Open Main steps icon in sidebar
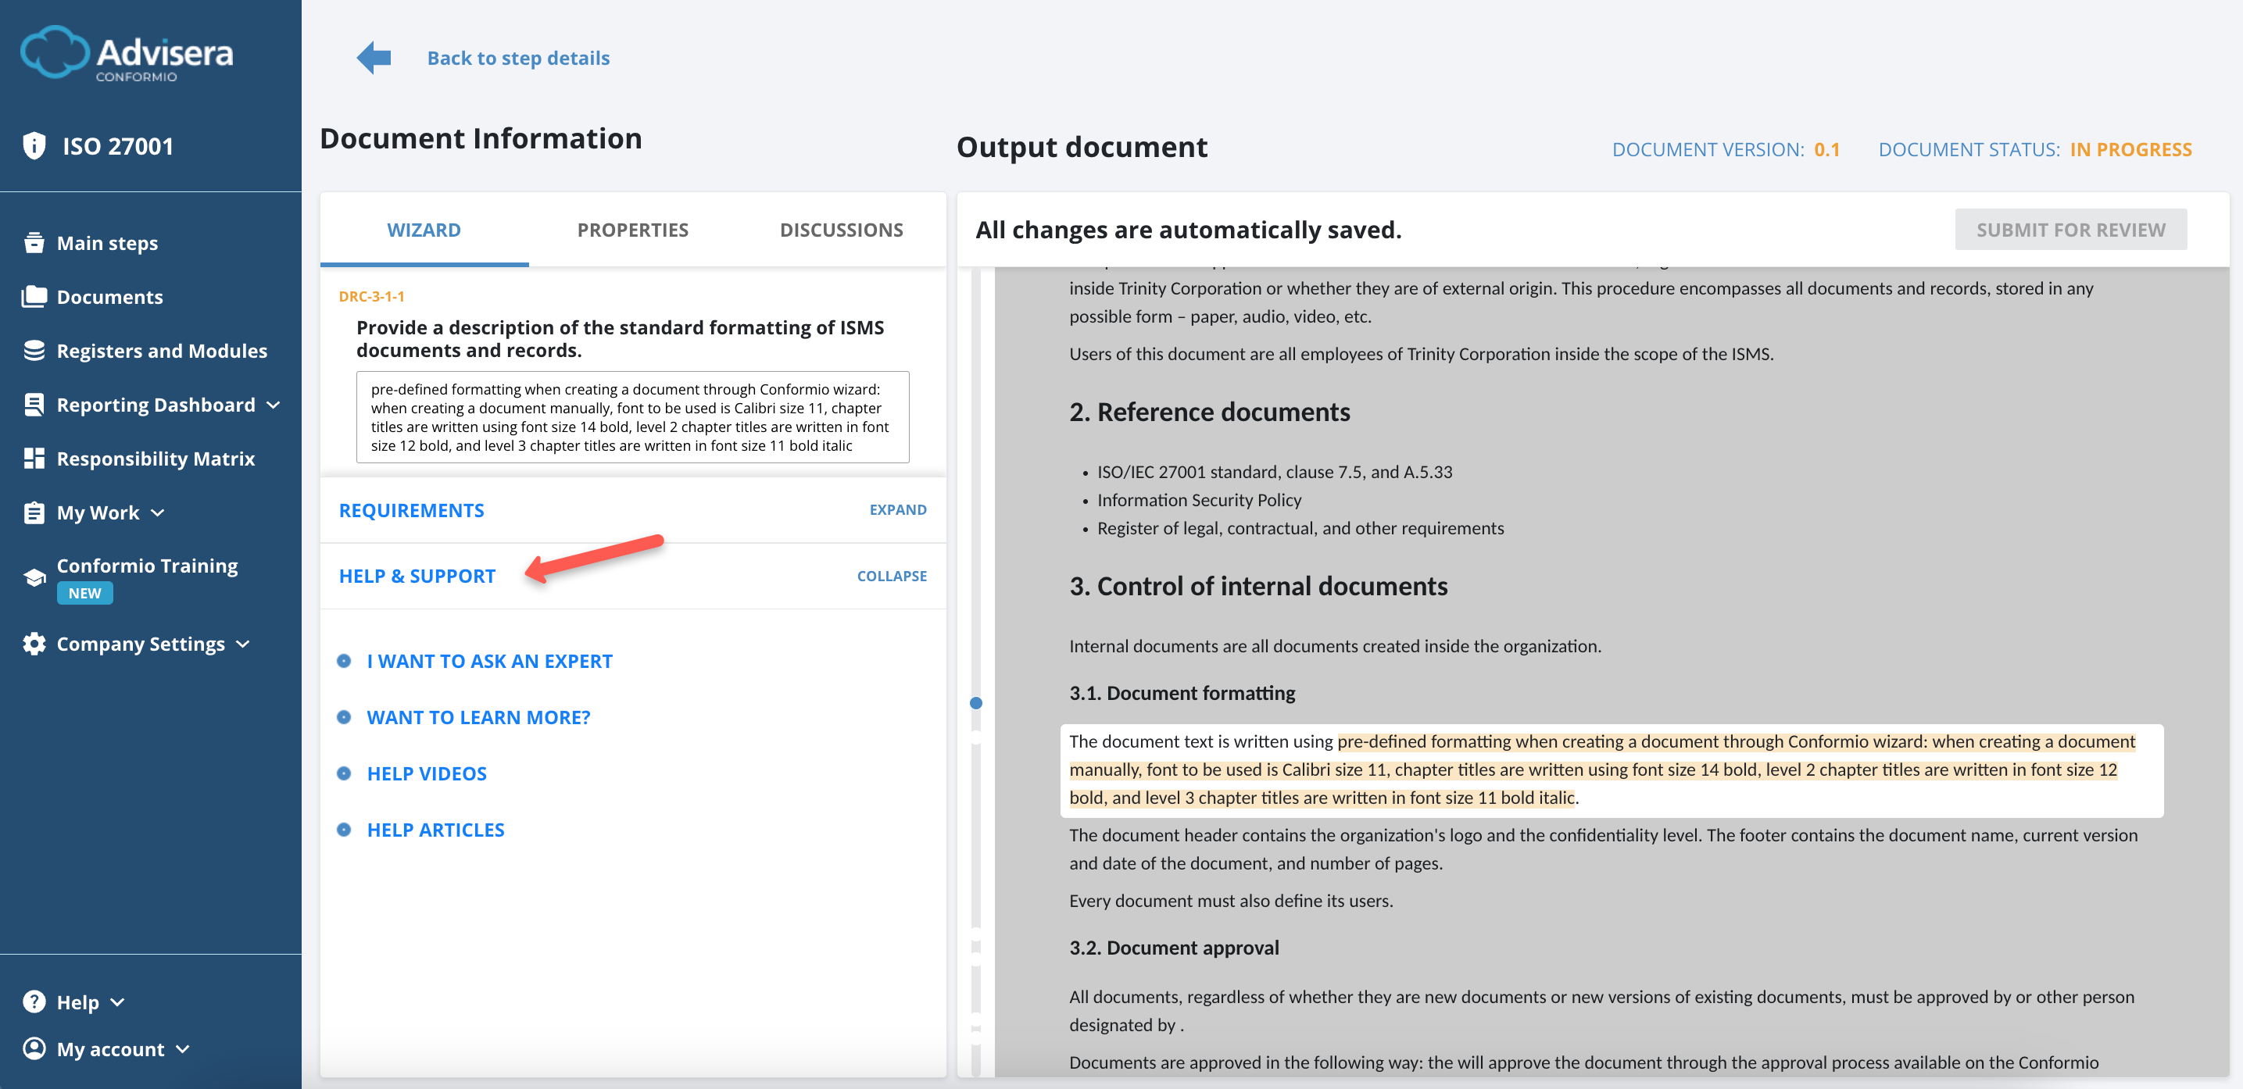 click(x=34, y=243)
